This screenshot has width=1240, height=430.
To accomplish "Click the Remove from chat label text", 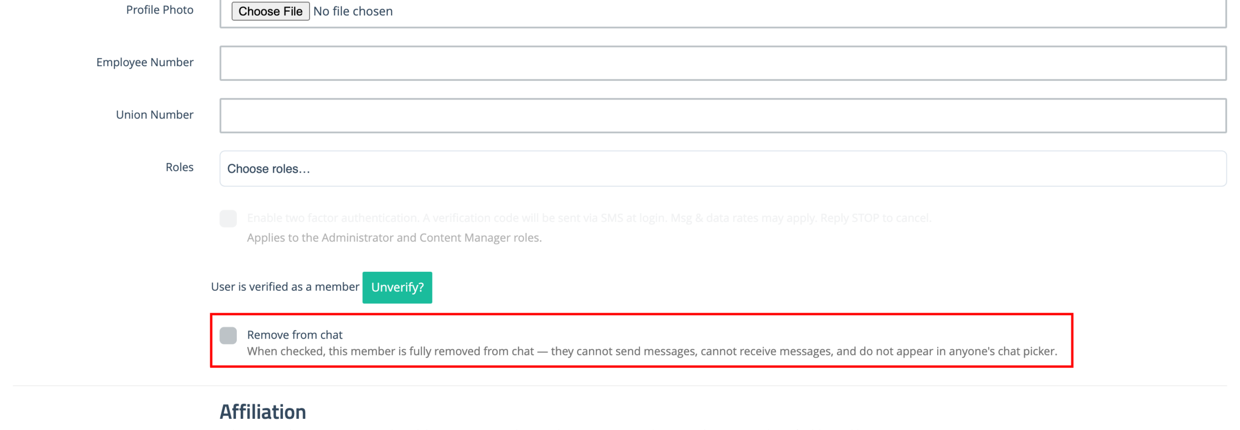I will (x=294, y=335).
